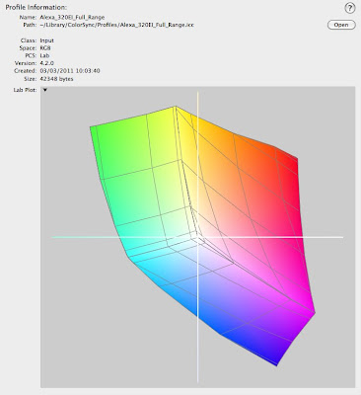This screenshot has width=361, height=395.
Task: Click the Version 4.2.0 value
Action: tap(47, 63)
